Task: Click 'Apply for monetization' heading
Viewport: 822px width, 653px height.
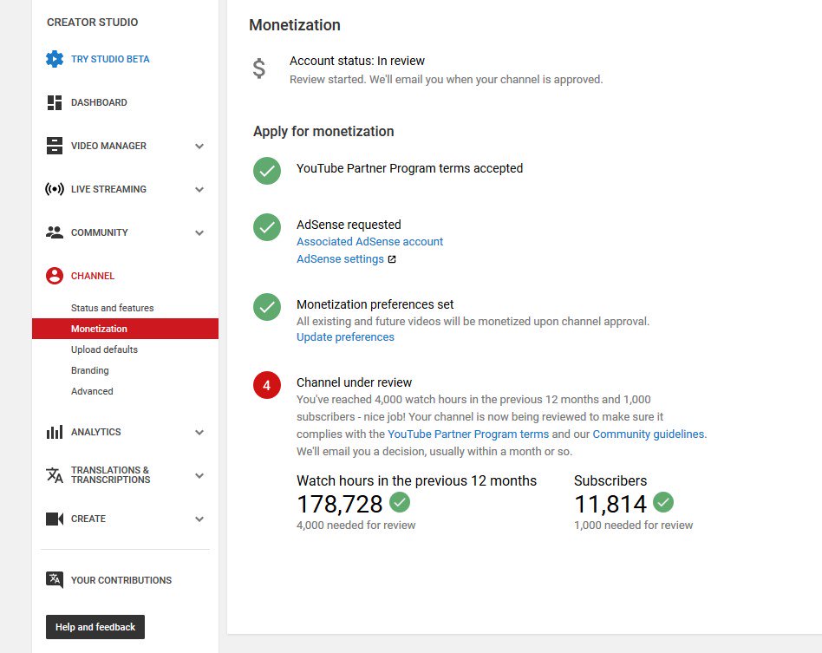Action: coord(323,132)
